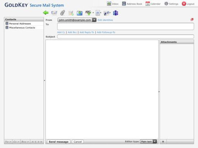Click the Add Bcc link
Viewport: 198px width, 148px height.
[72, 32]
